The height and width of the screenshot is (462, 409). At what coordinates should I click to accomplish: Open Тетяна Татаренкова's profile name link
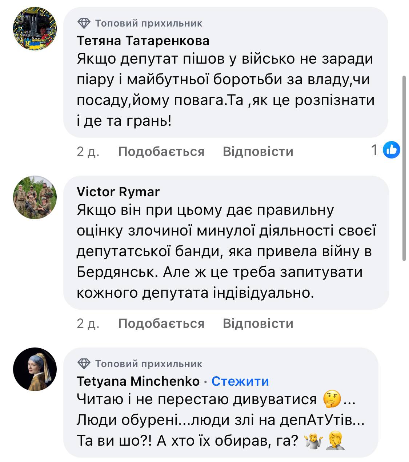click(143, 41)
